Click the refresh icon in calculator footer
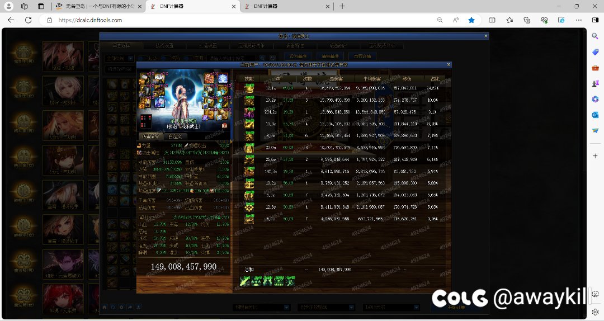The image size is (604, 321). click(x=113, y=307)
